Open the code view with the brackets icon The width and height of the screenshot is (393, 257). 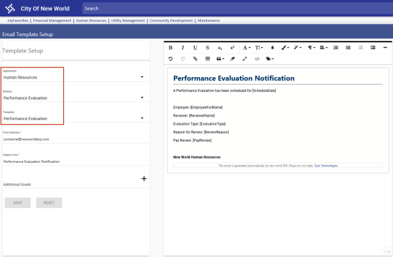[257, 59]
